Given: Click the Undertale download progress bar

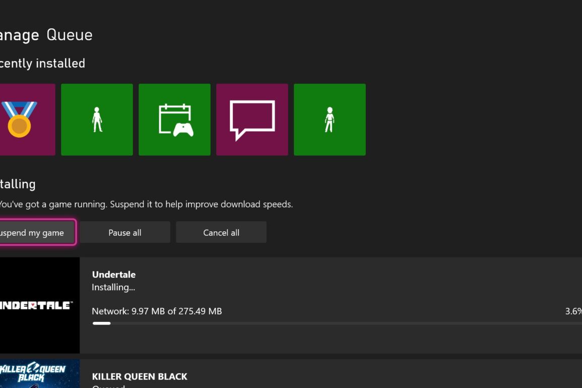Looking at the screenshot, I should click(337, 324).
